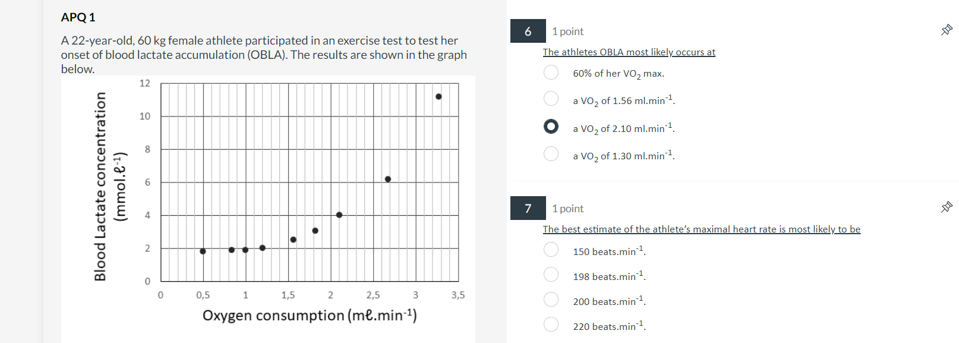Click the '1 point' label of question 6
This screenshot has height=343, width=959.
point(567,31)
